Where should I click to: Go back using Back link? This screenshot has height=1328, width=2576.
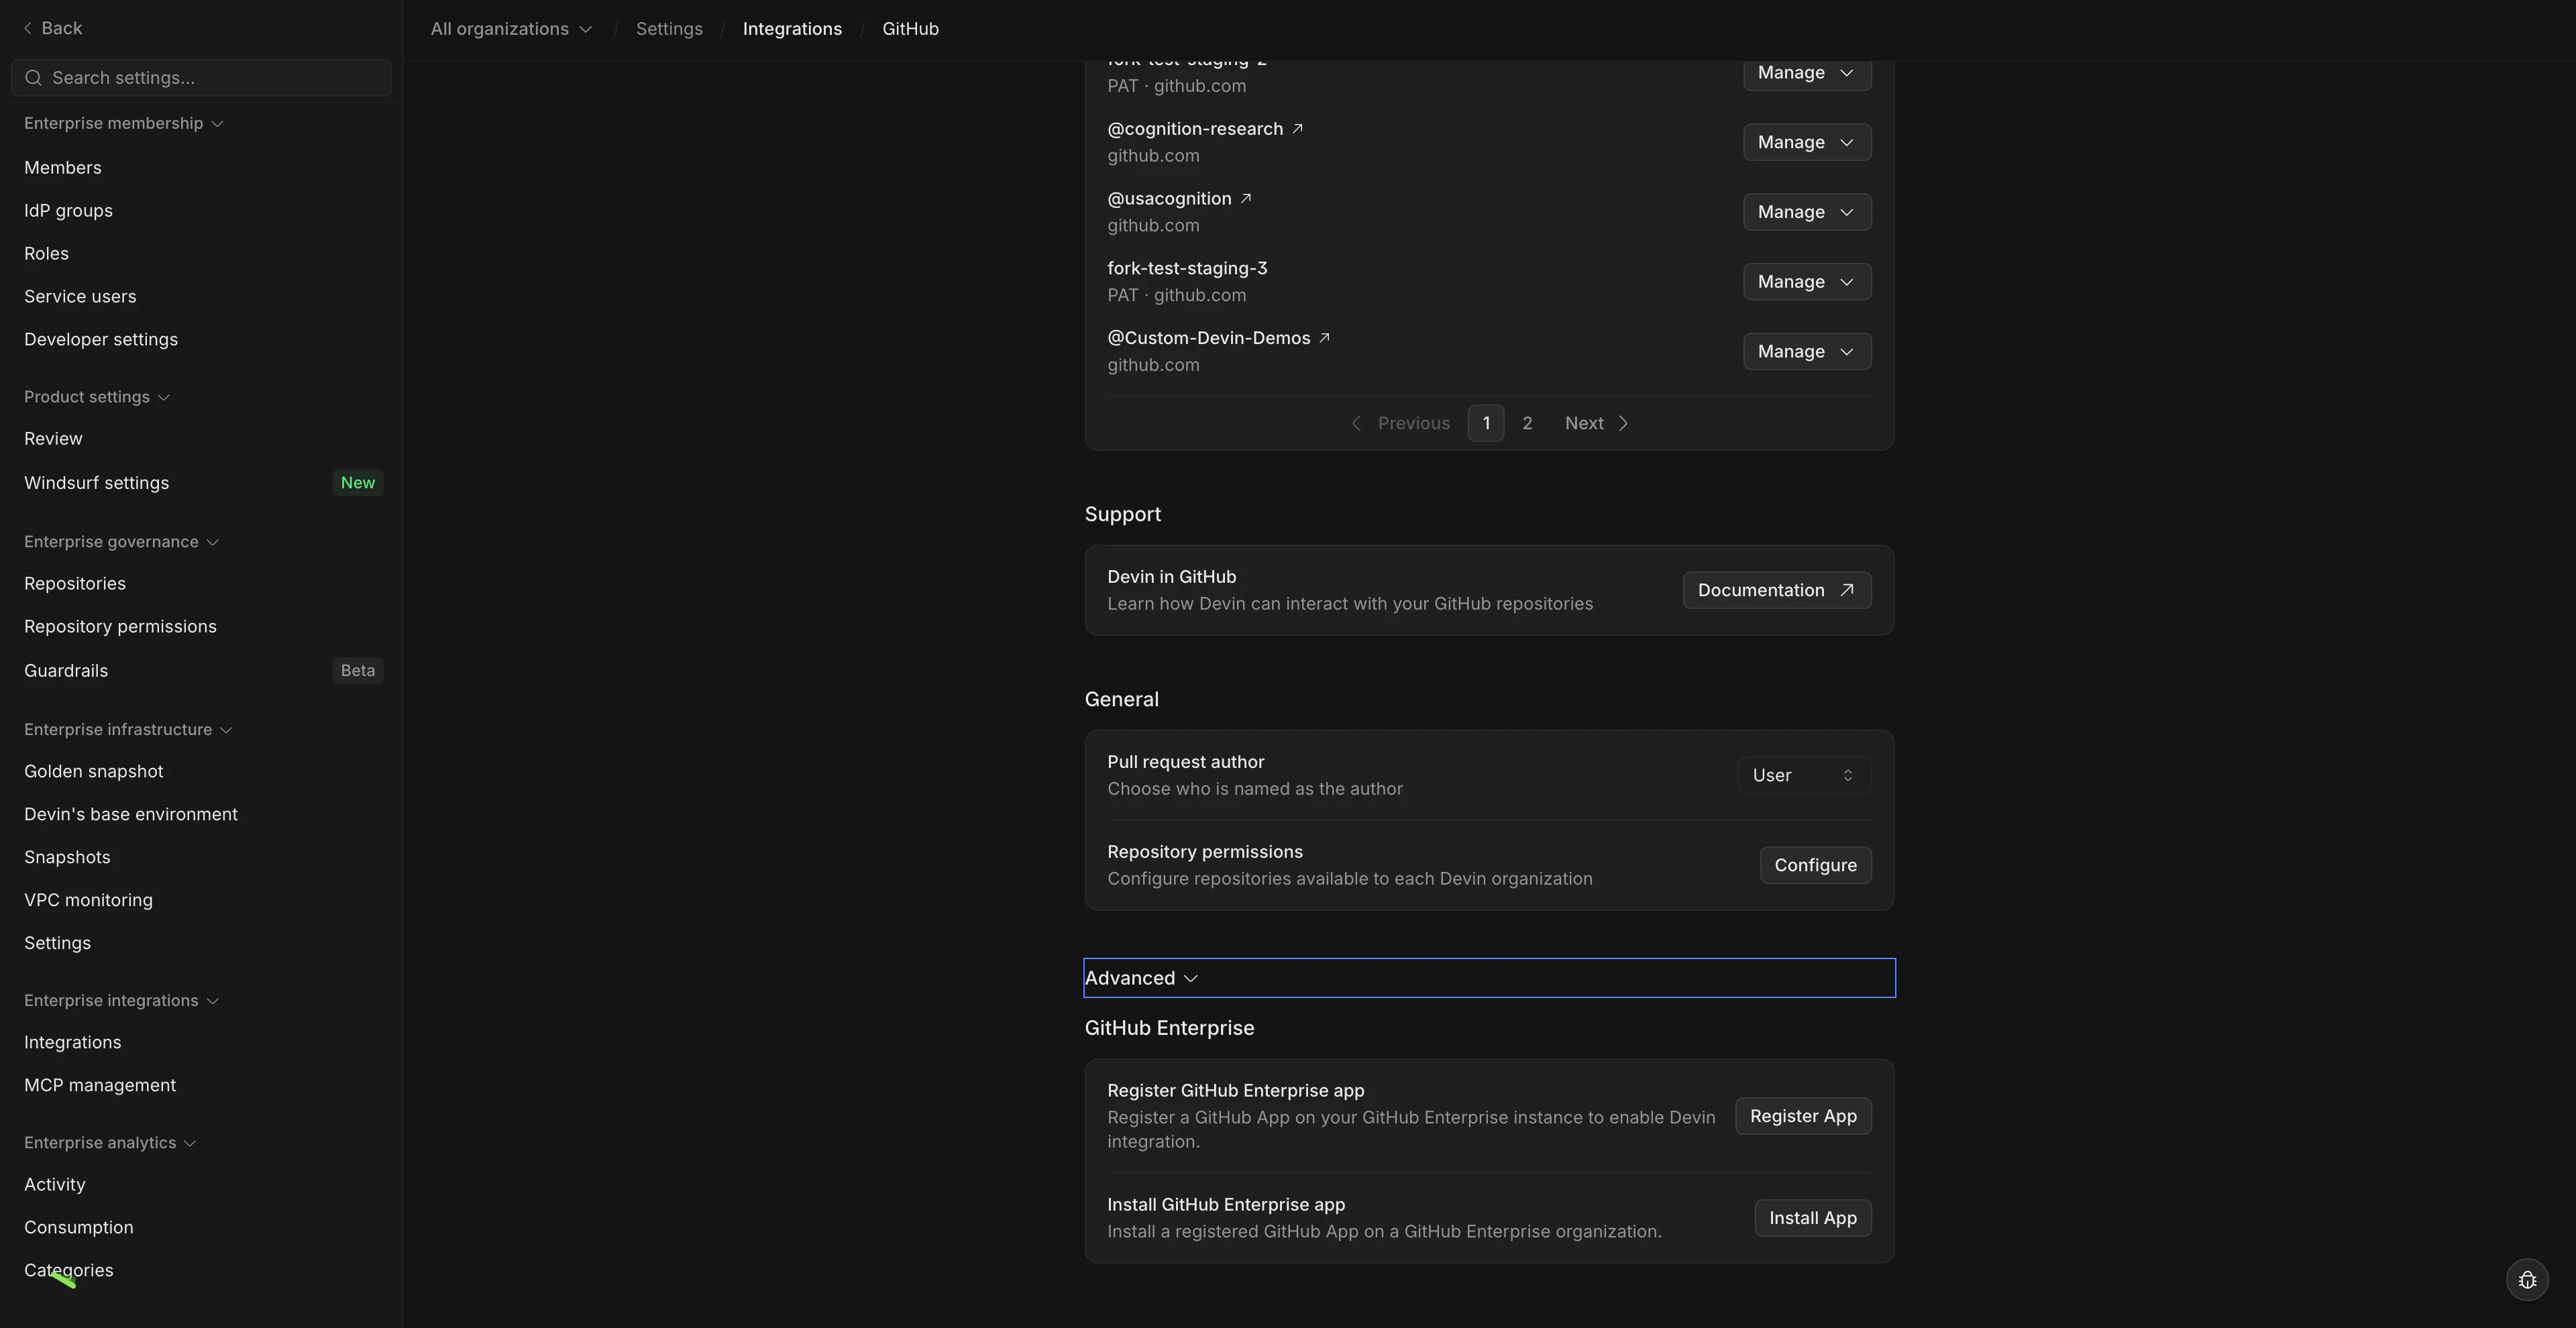53,29
